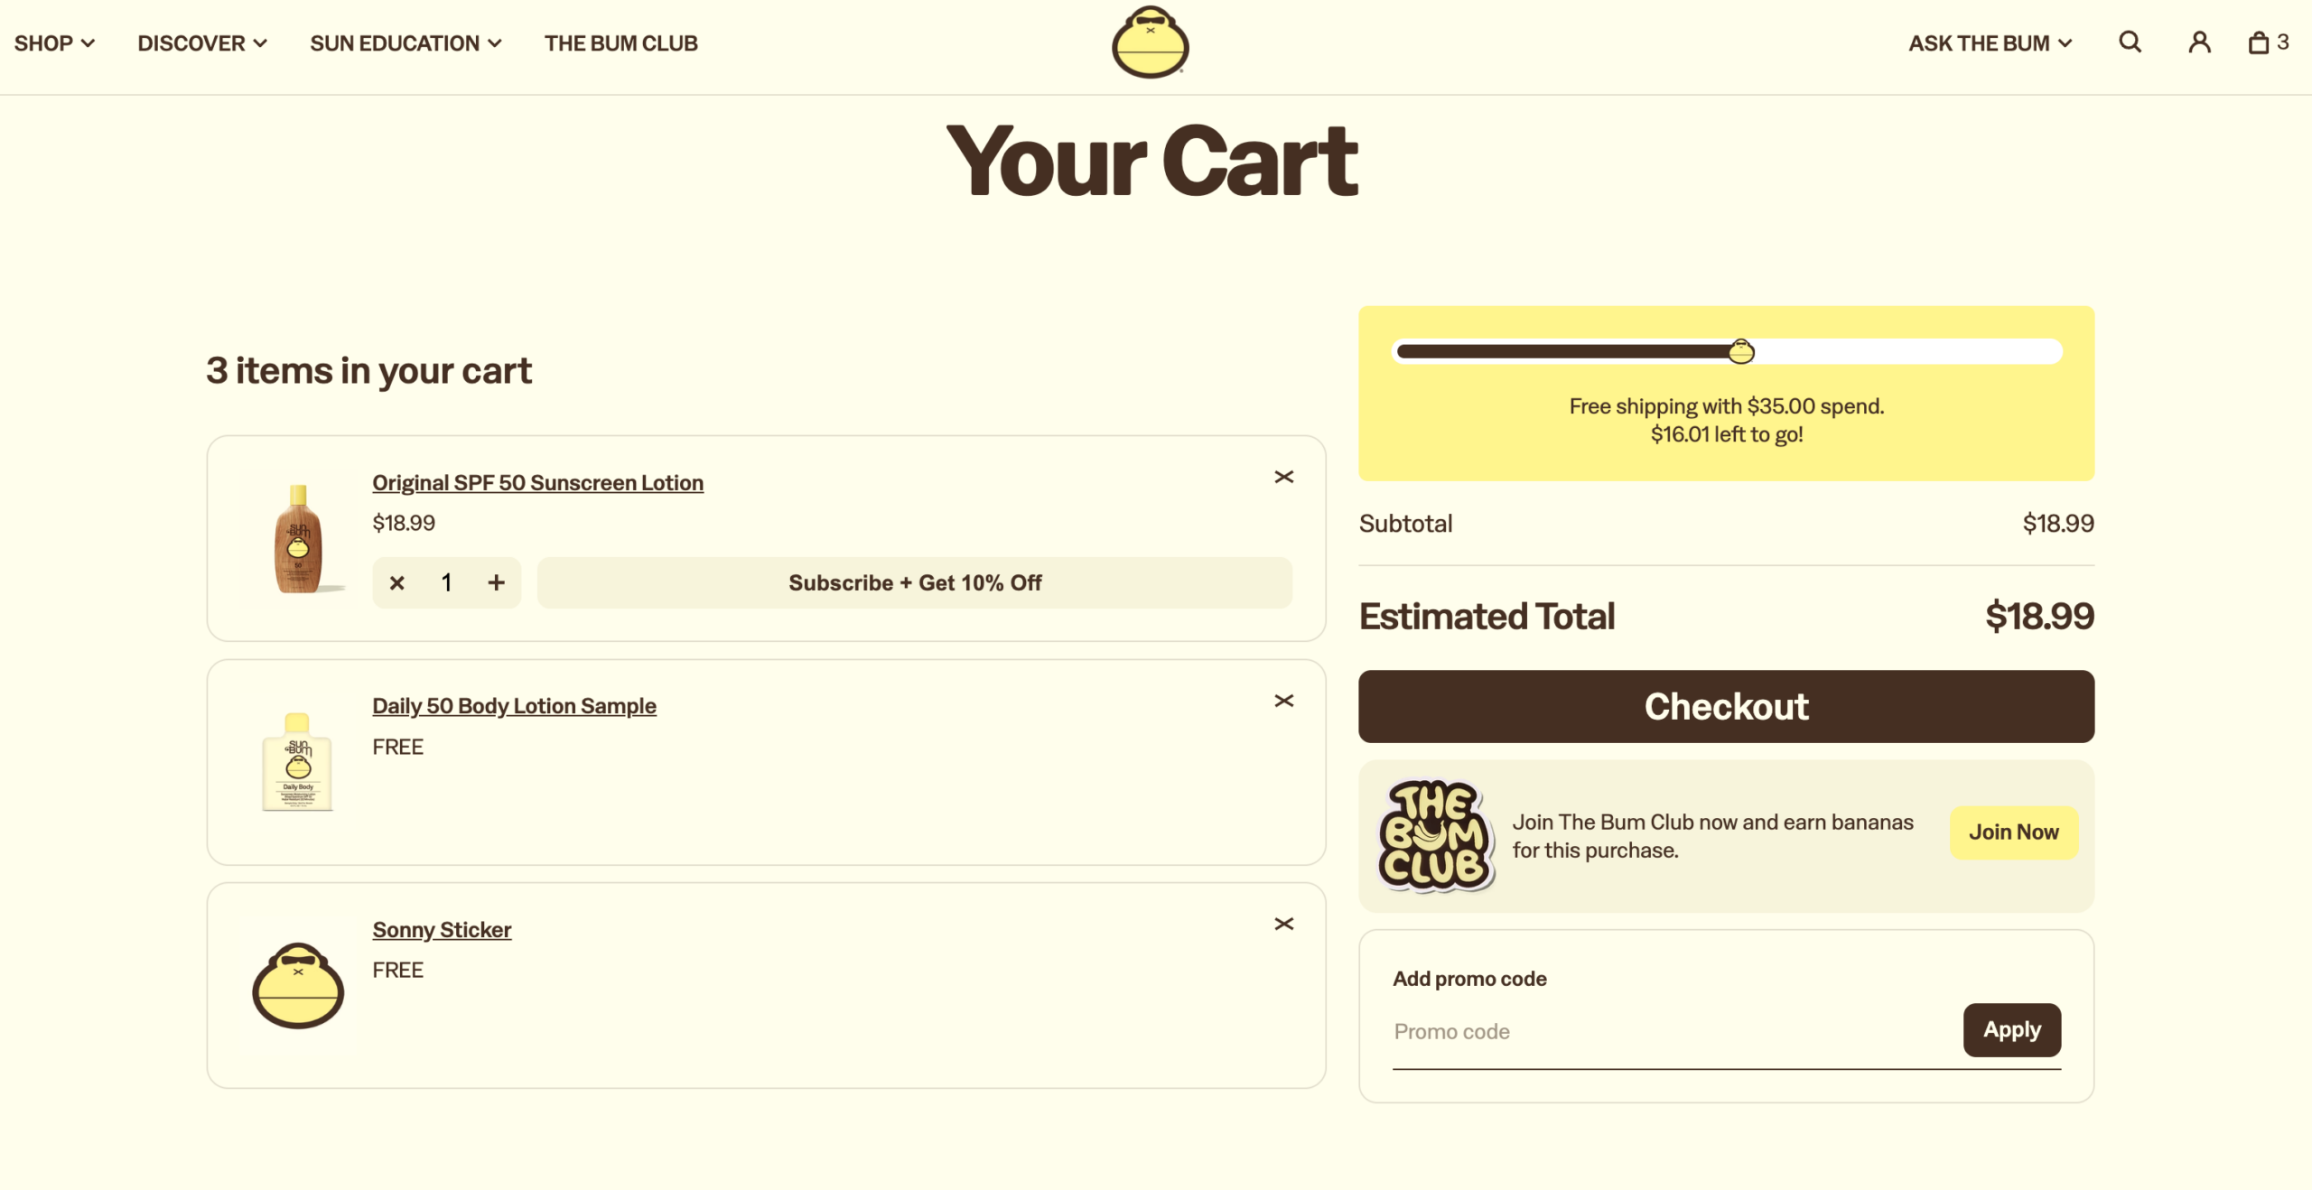
Task: Click Subscribe + Get 10% Off
Action: [914, 582]
